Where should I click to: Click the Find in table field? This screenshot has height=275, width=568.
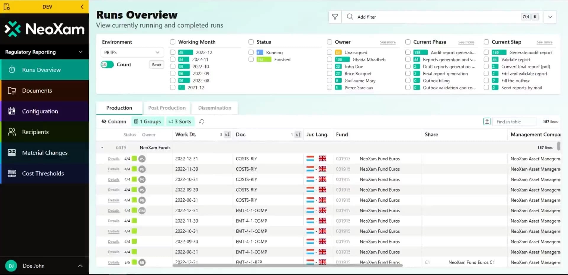pos(514,122)
